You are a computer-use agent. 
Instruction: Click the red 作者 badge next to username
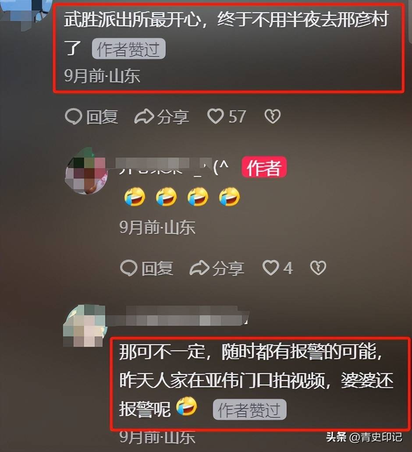(x=264, y=167)
